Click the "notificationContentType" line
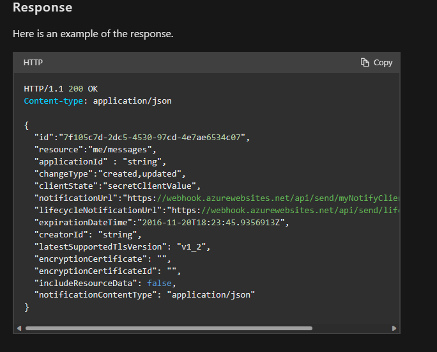 144,295
